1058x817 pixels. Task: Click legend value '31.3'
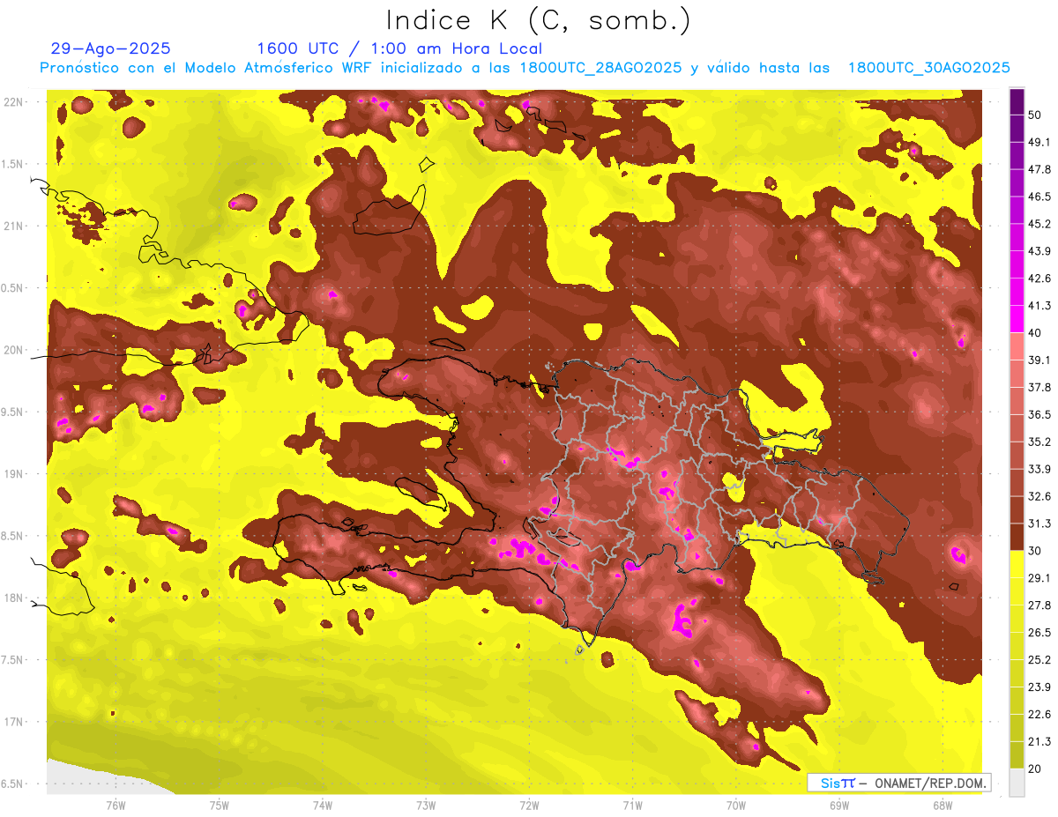pyautogui.click(x=1039, y=524)
